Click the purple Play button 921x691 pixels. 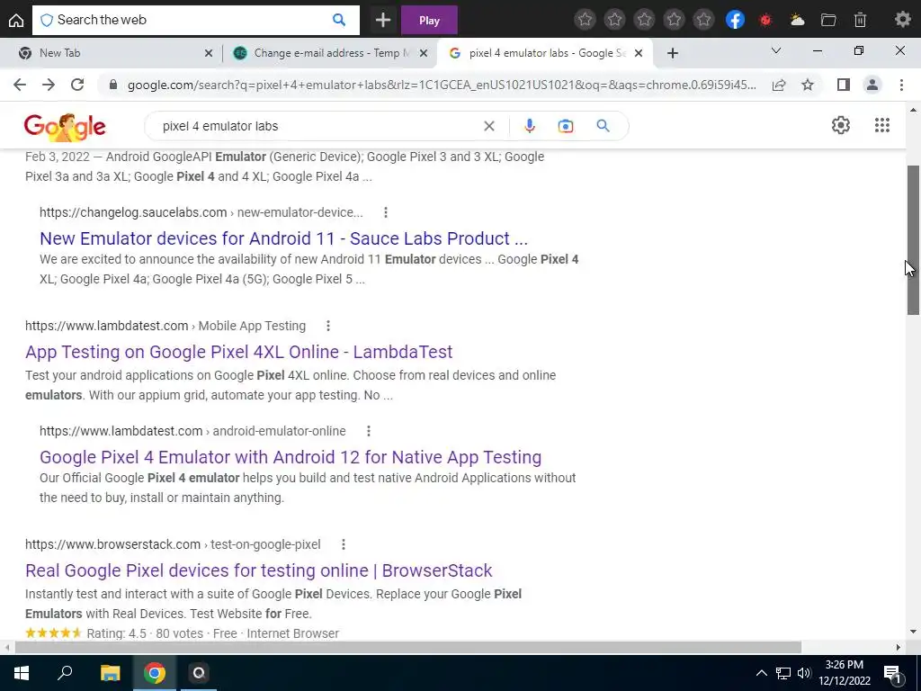429,20
